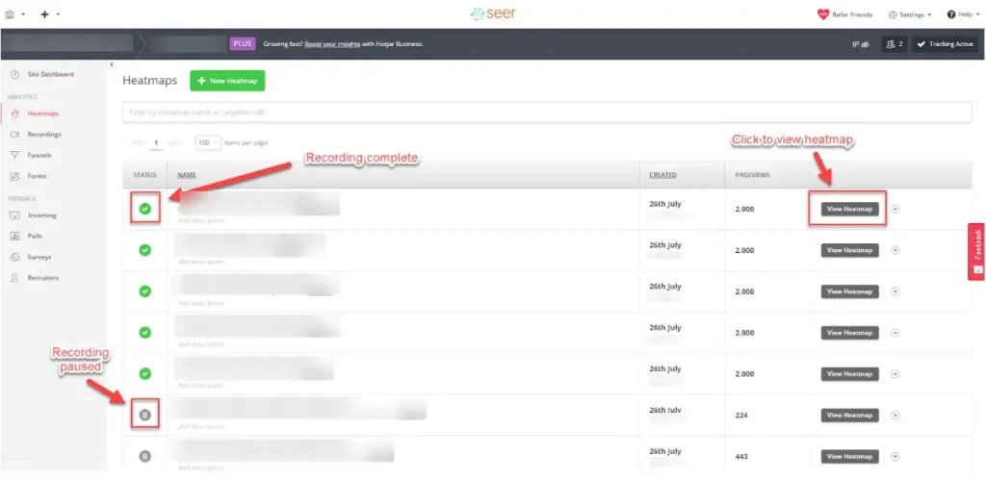Click the heatmap name filter field
Viewport: 986px width, 480px height.
(547, 113)
